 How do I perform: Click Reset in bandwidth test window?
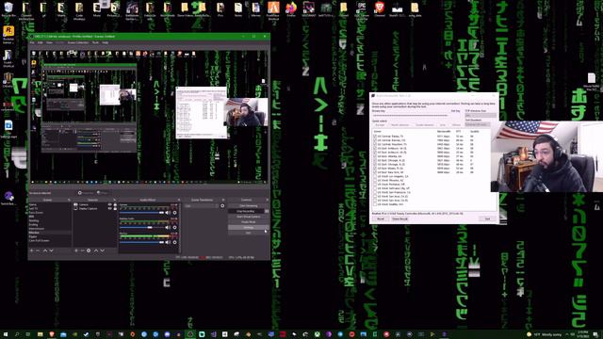point(381,218)
